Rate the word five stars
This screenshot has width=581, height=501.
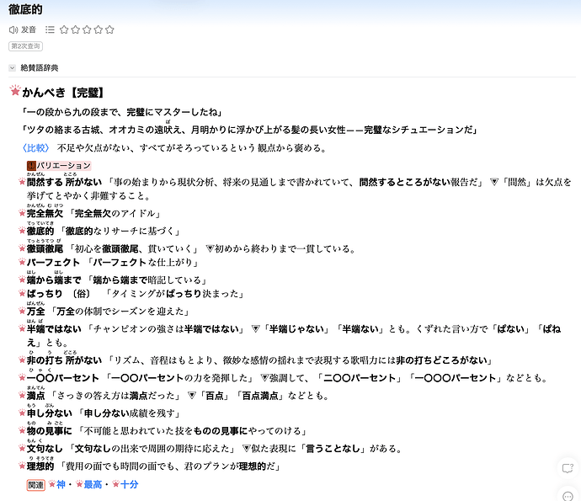[109, 29]
